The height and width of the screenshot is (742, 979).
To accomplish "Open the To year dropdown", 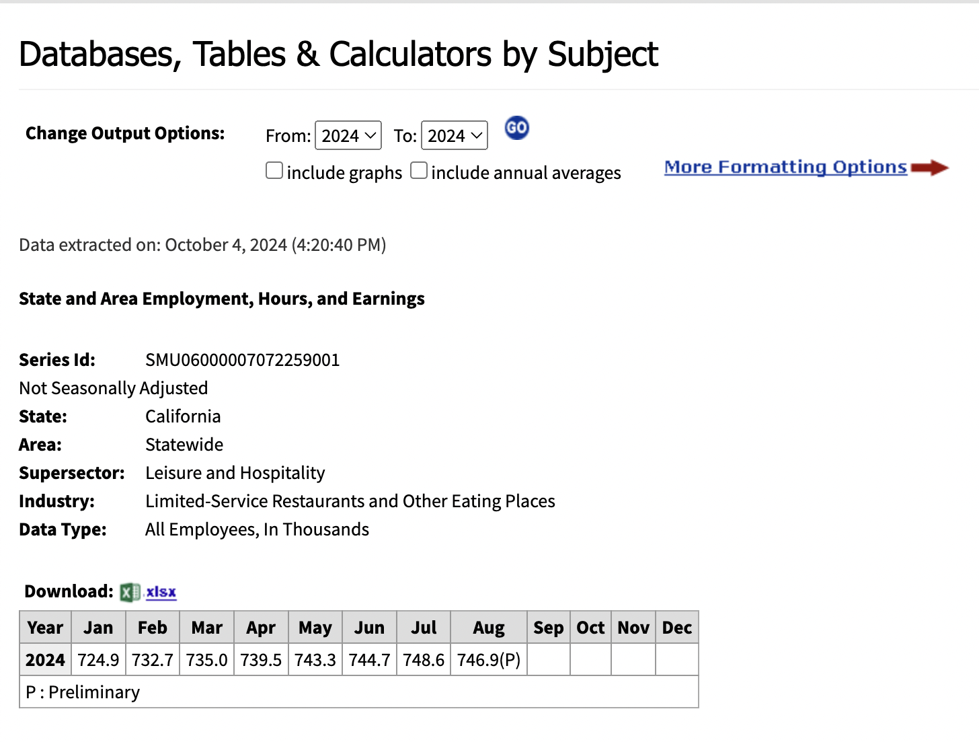I will pyautogui.click(x=455, y=135).
